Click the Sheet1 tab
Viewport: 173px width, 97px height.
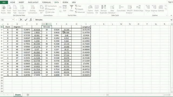tap(18, 95)
